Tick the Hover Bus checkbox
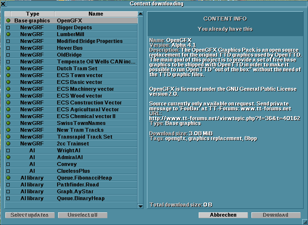The image size is (308, 225). pos(8,48)
